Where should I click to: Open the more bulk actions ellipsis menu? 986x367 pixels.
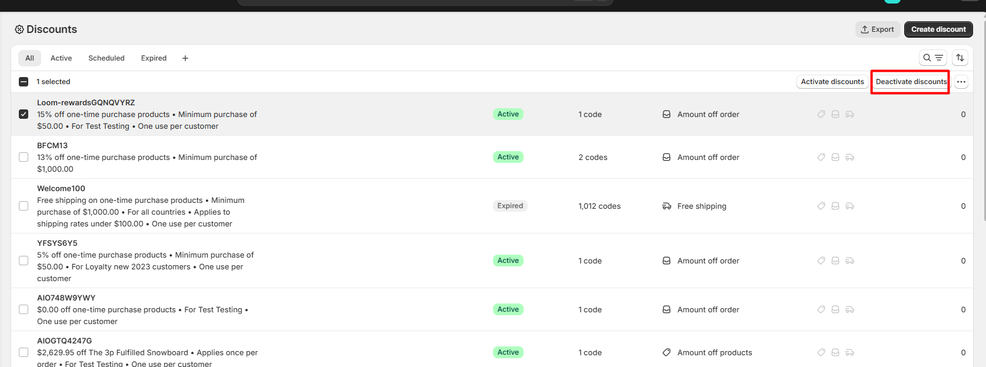coord(961,82)
